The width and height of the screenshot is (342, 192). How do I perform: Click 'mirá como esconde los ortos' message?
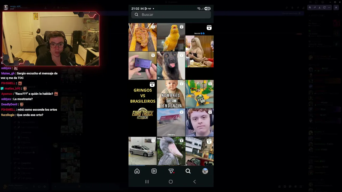[37, 110]
